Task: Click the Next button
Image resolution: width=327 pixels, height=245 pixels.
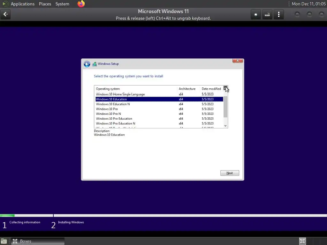Action: (230, 173)
